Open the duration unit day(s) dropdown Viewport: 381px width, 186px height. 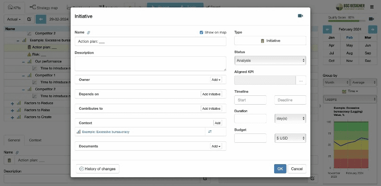click(290, 119)
